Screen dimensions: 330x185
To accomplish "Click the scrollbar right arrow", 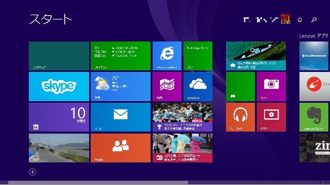I will point(321,183).
